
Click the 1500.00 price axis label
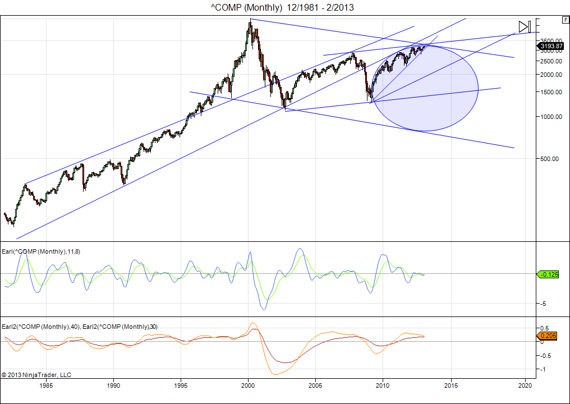(551, 92)
